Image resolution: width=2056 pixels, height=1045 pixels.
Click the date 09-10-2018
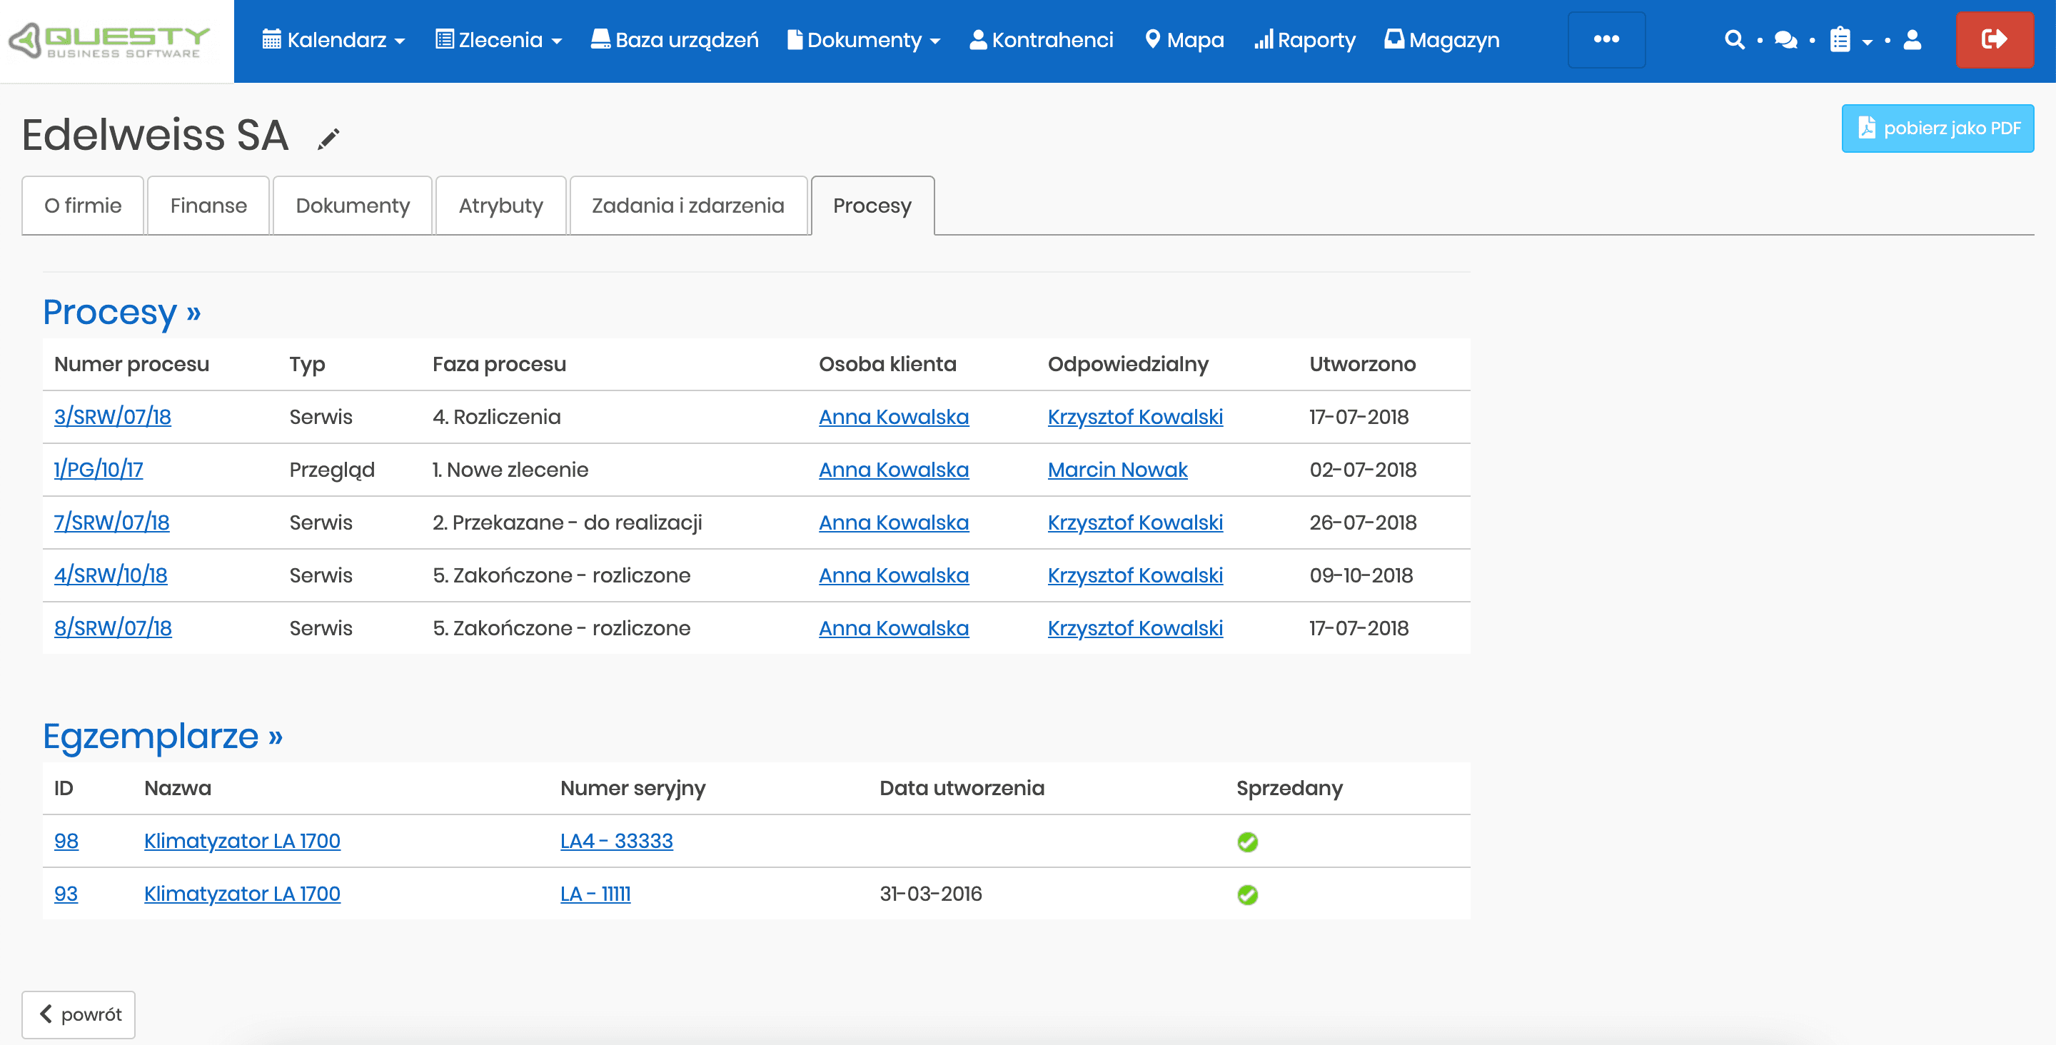pyautogui.click(x=1361, y=574)
